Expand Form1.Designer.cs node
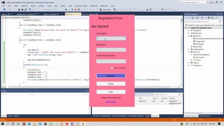224x126 pixels. [191, 55]
